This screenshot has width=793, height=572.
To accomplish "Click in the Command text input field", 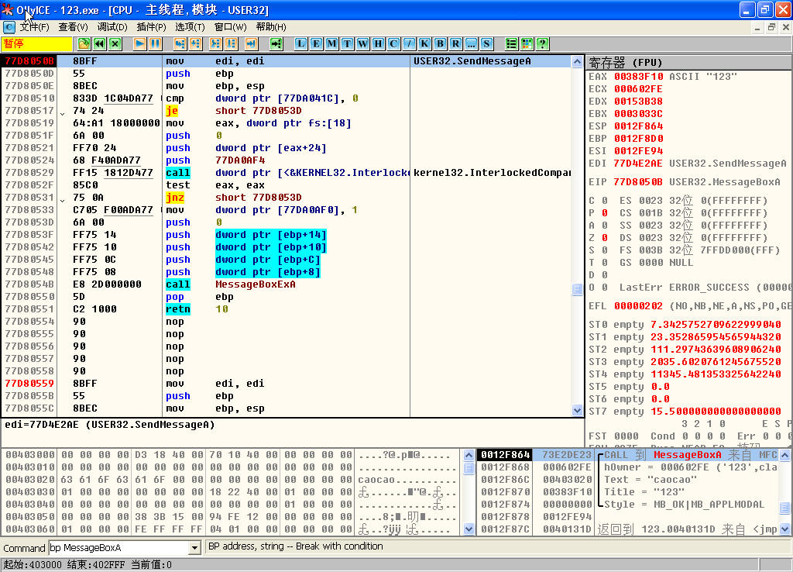I will [x=118, y=548].
